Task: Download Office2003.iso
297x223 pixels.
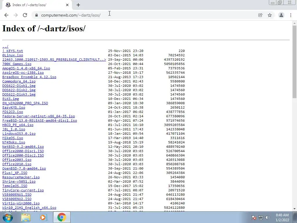Action: (17, 160)
